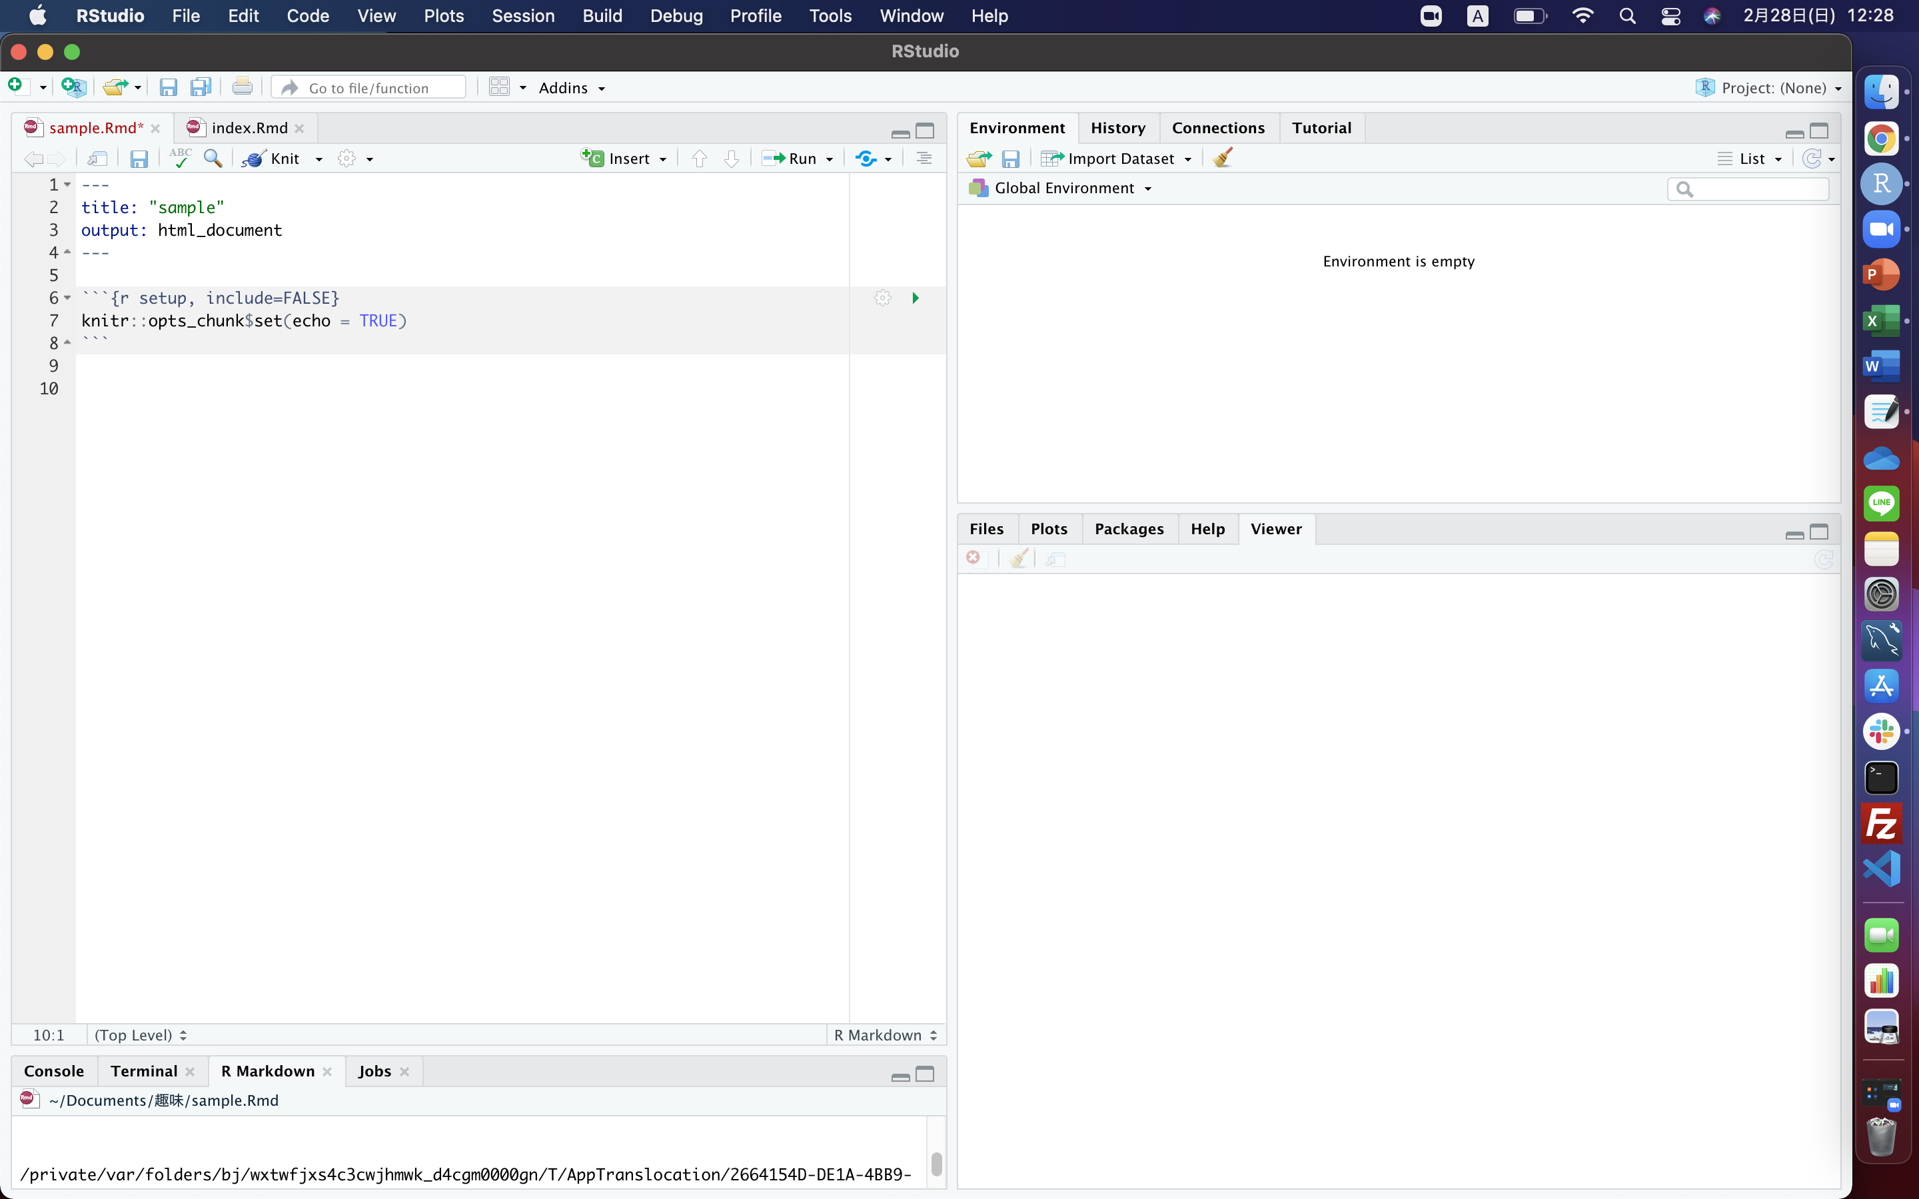
Task: Switch to the Console tab
Action: pyautogui.click(x=54, y=1071)
